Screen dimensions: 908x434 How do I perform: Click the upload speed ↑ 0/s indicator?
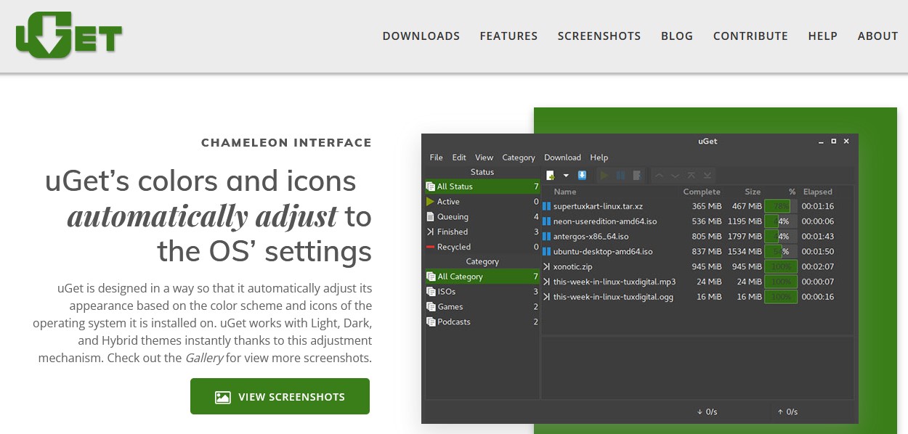tap(787, 412)
